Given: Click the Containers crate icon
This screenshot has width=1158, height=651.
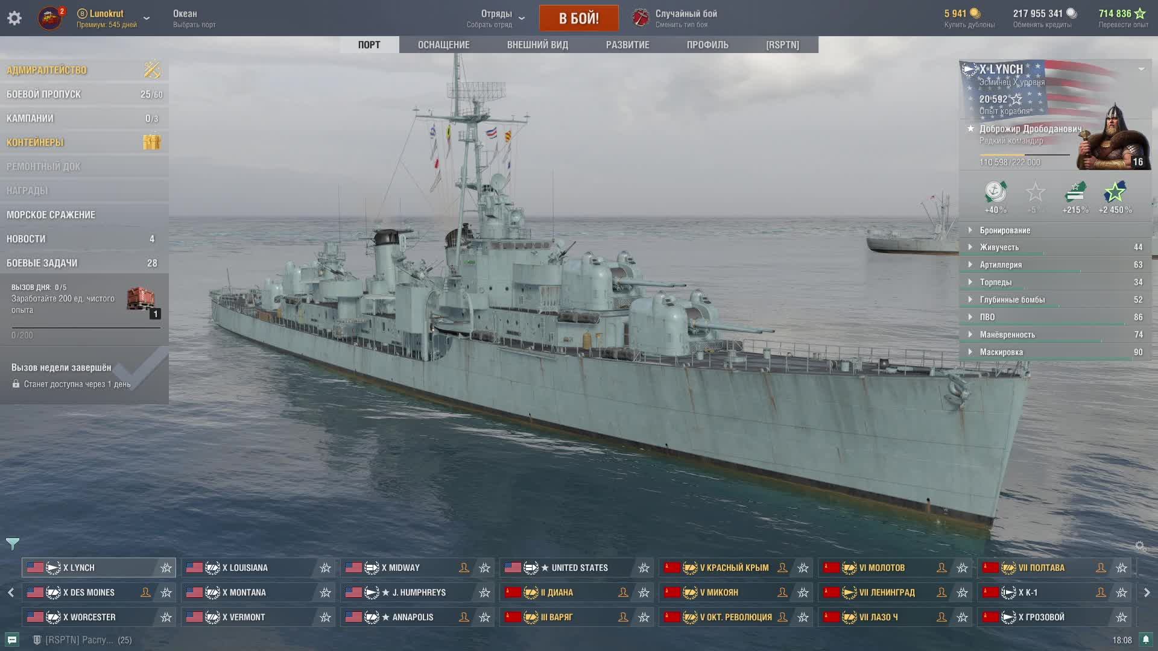Looking at the screenshot, I should tap(152, 142).
